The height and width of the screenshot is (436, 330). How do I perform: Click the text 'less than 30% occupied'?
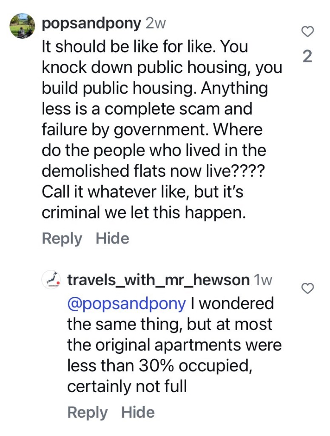click(159, 366)
